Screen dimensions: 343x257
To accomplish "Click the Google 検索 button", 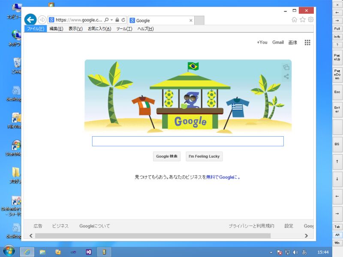I will tap(167, 156).
